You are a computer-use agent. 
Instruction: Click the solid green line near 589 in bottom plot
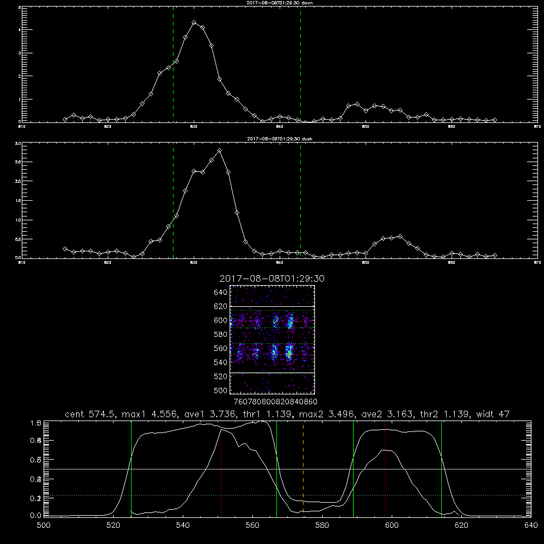point(353,468)
